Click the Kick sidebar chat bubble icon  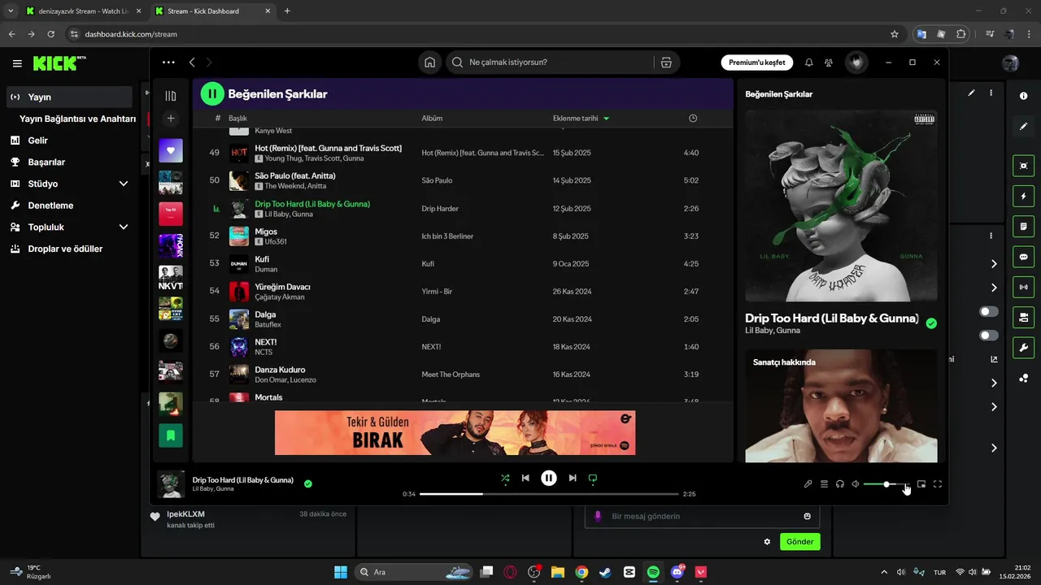click(x=1023, y=257)
